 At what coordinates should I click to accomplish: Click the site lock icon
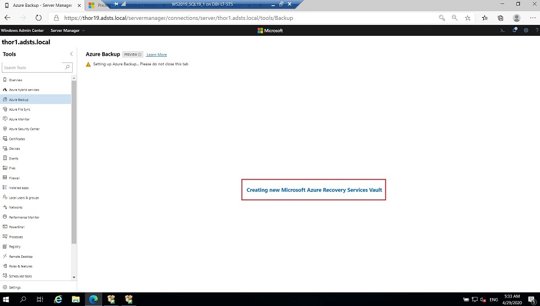[x=56, y=18]
